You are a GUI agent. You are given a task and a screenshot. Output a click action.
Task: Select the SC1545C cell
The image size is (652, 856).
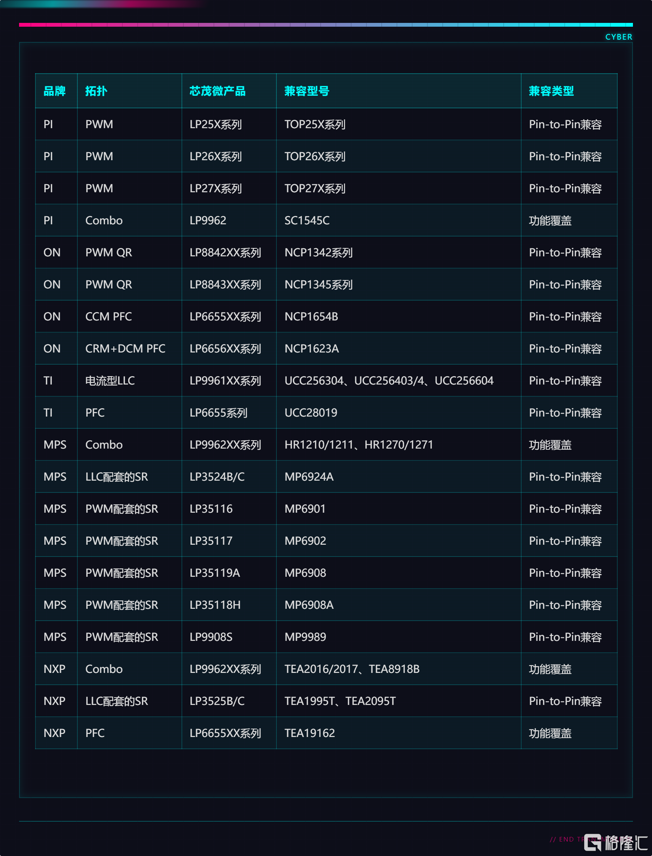click(307, 220)
